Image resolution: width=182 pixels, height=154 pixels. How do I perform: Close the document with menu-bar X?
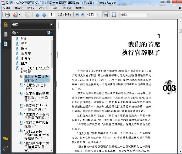[x=180, y=8]
